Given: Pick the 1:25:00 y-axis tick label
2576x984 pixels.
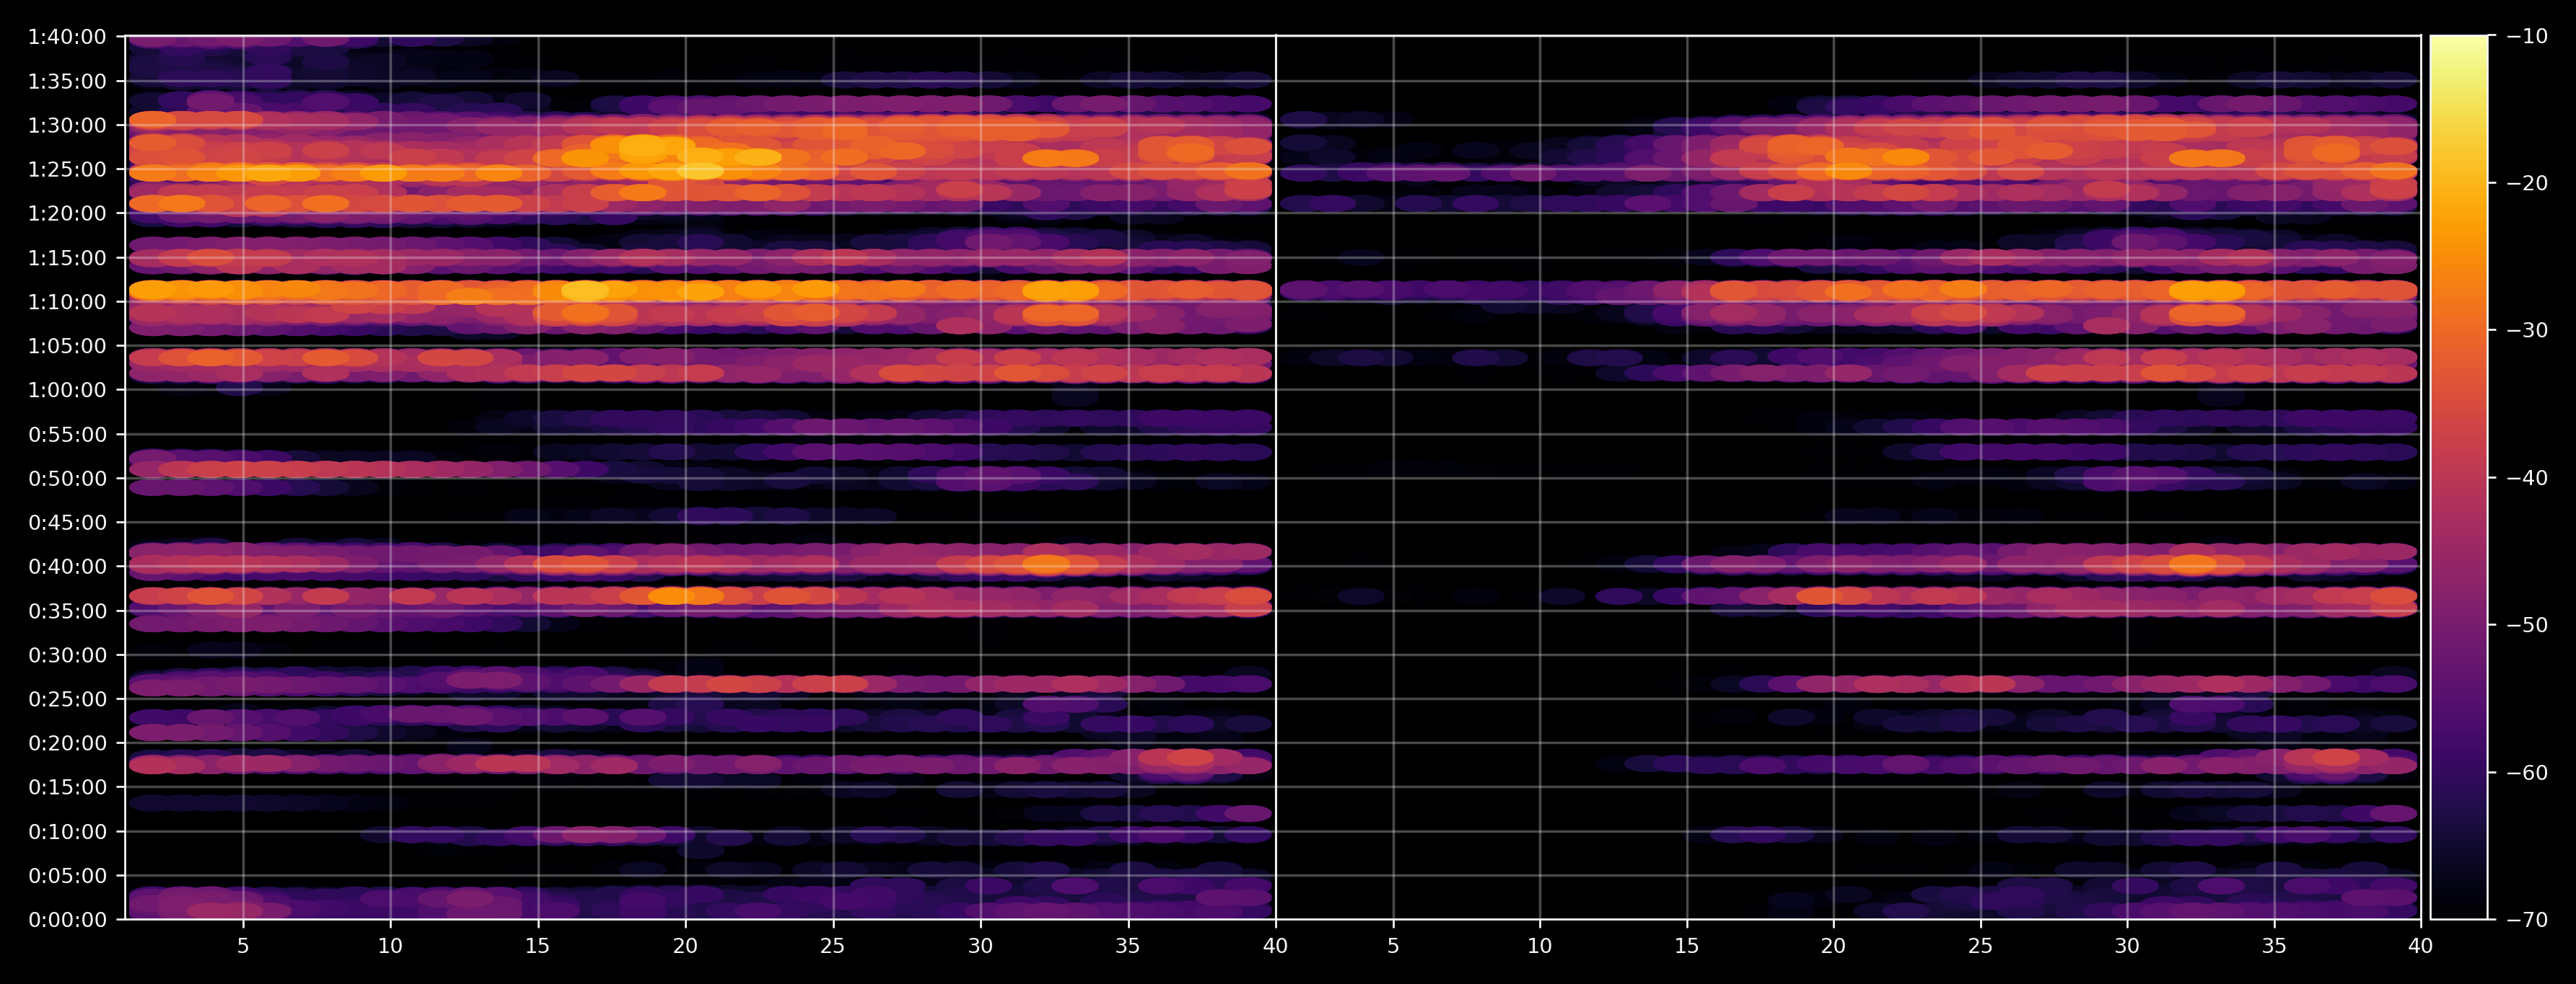Looking at the screenshot, I should click(67, 169).
